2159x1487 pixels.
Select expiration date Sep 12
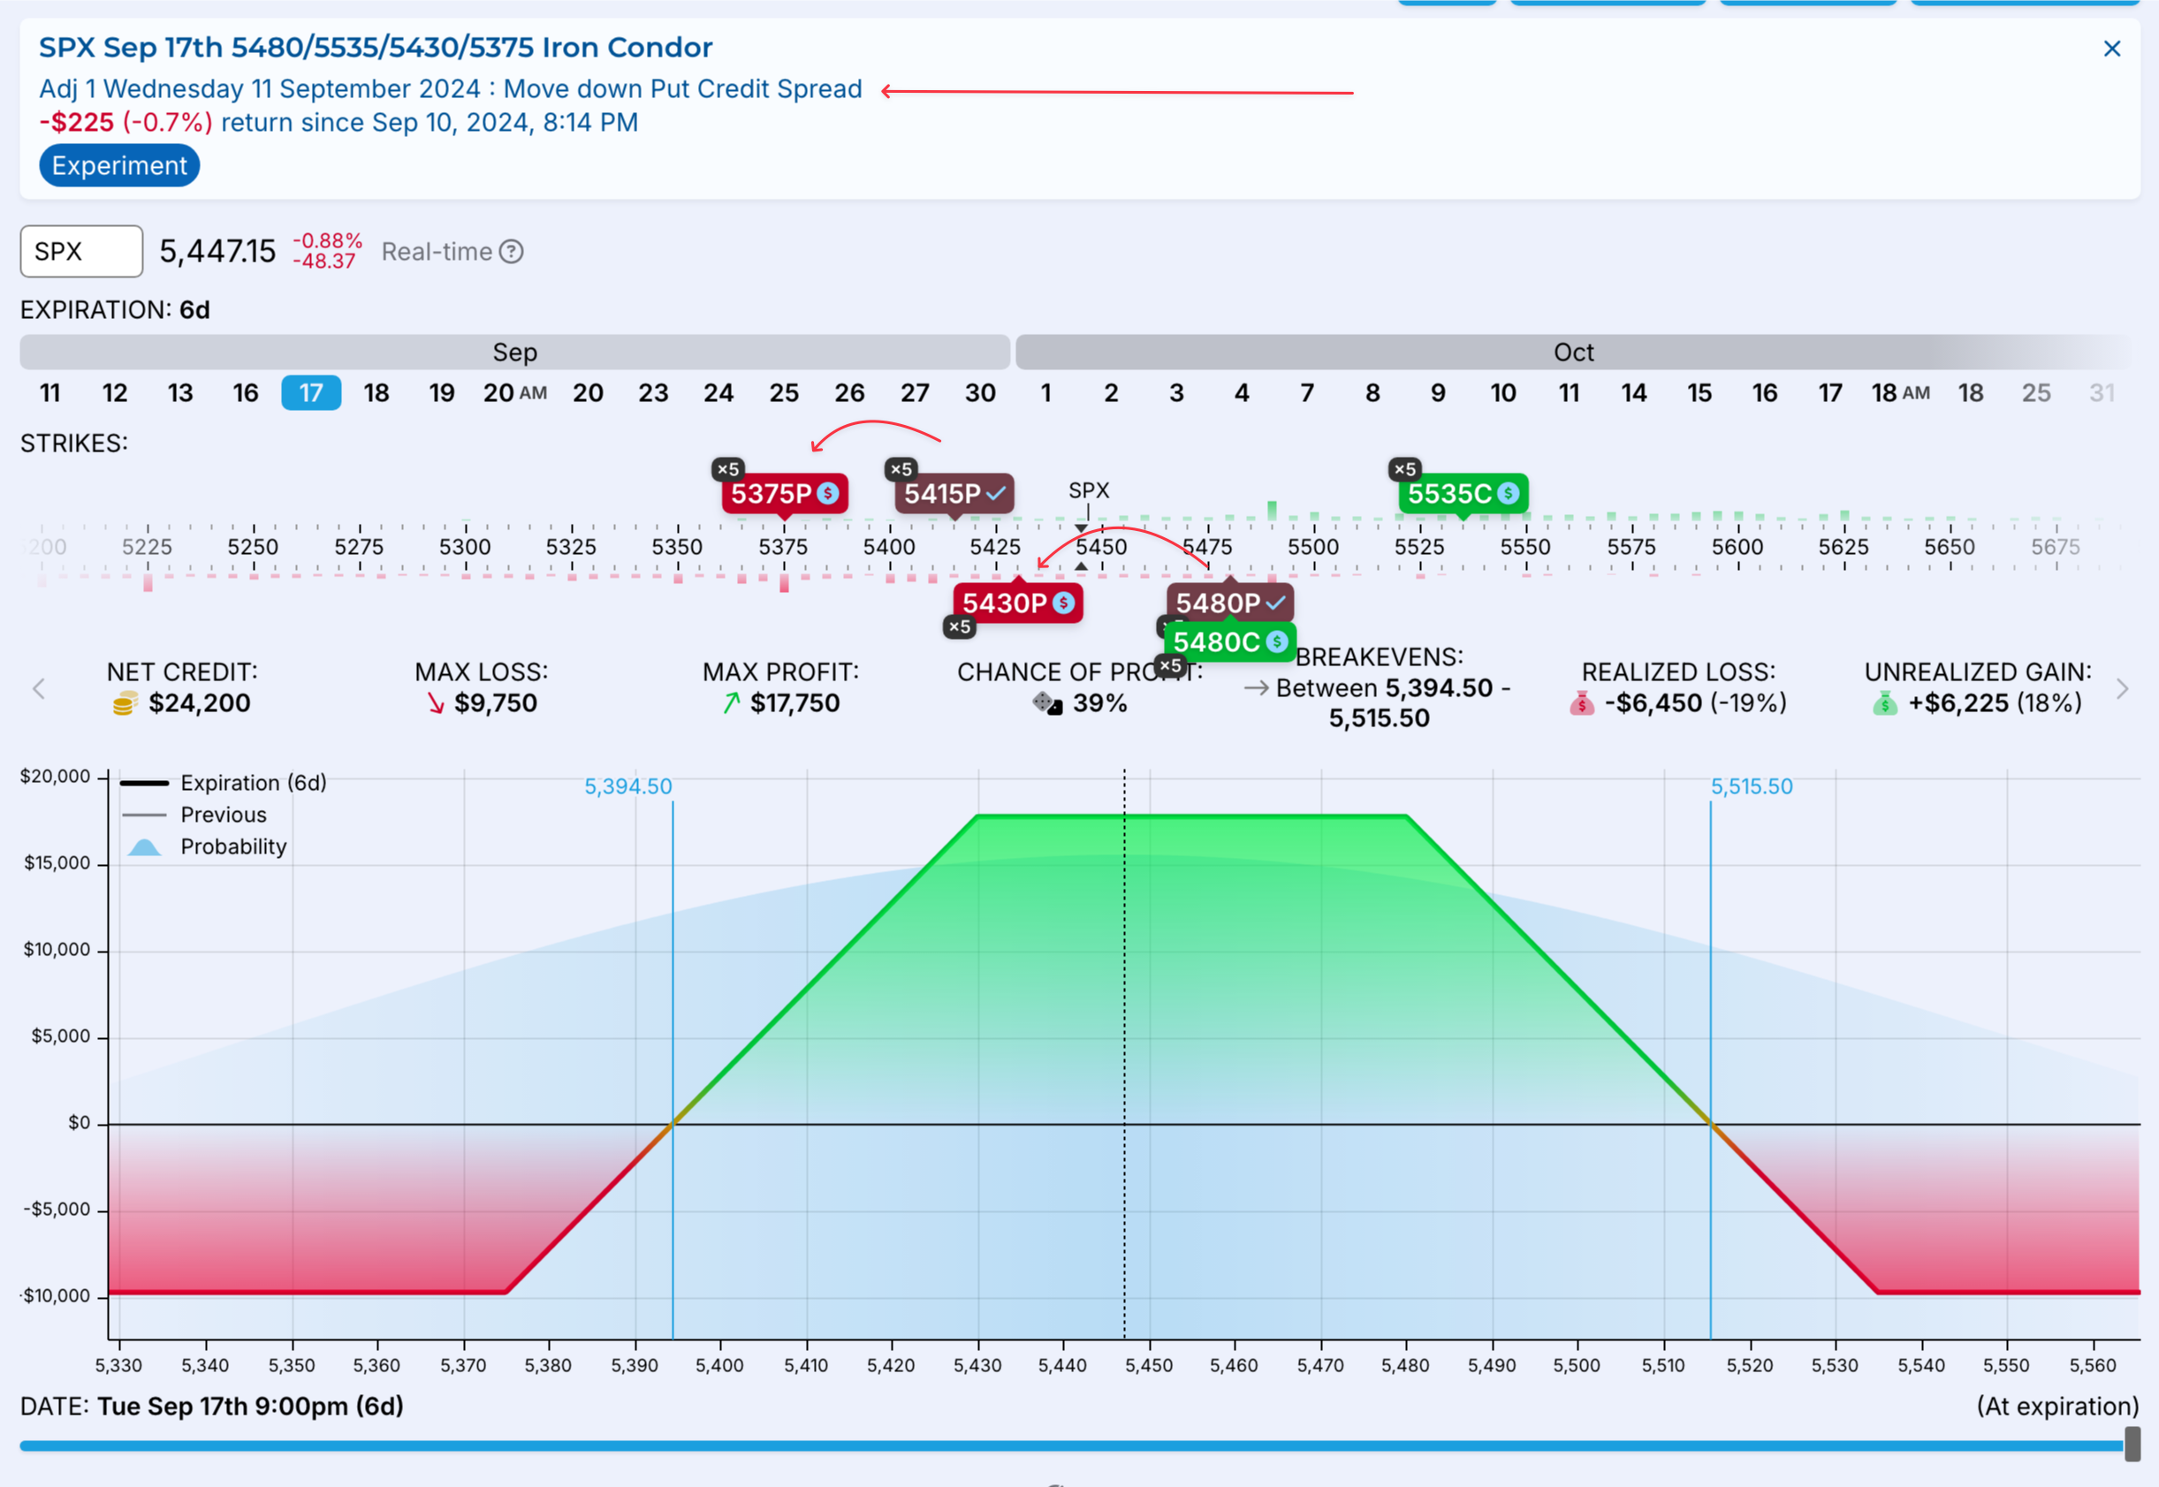(x=115, y=393)
